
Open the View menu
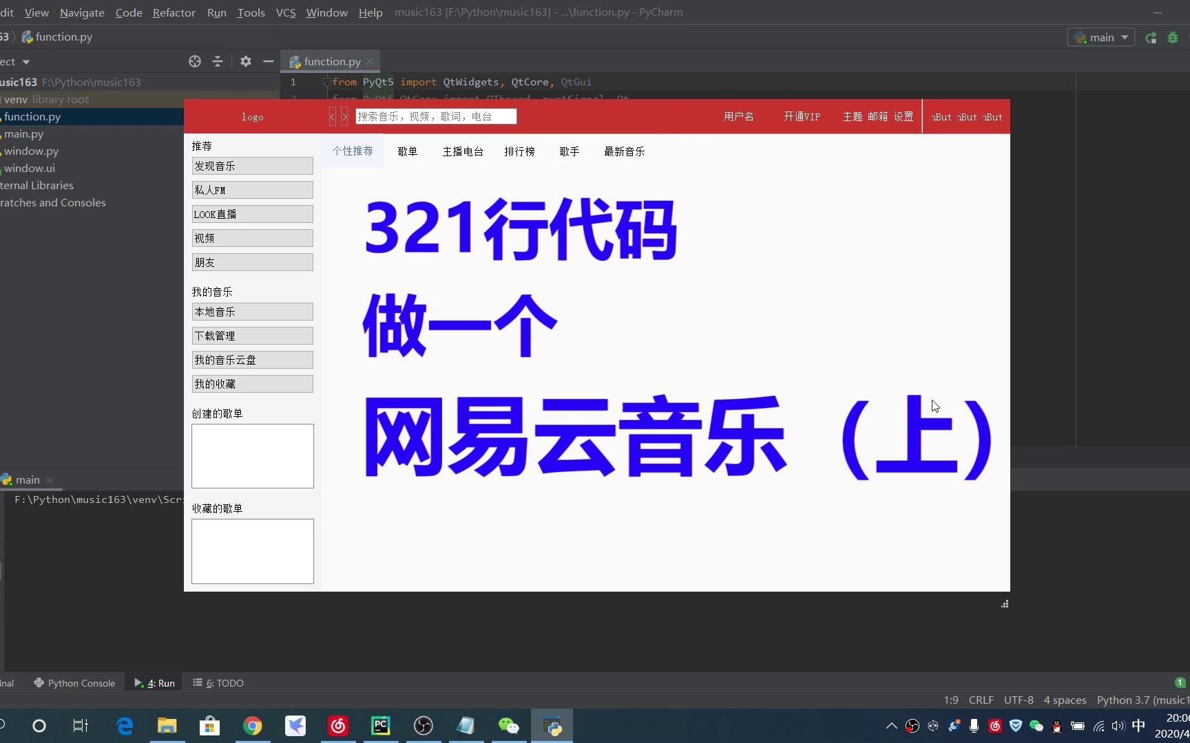pos(36,12)
